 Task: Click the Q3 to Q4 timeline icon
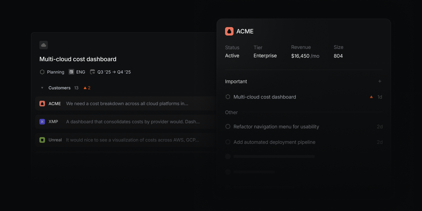pos(92,71)
